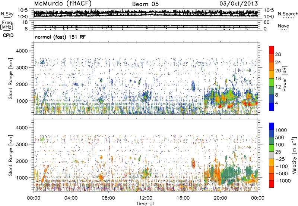Click the "McMurdo (fitACF)" plot title

click(x=63, y=3)
